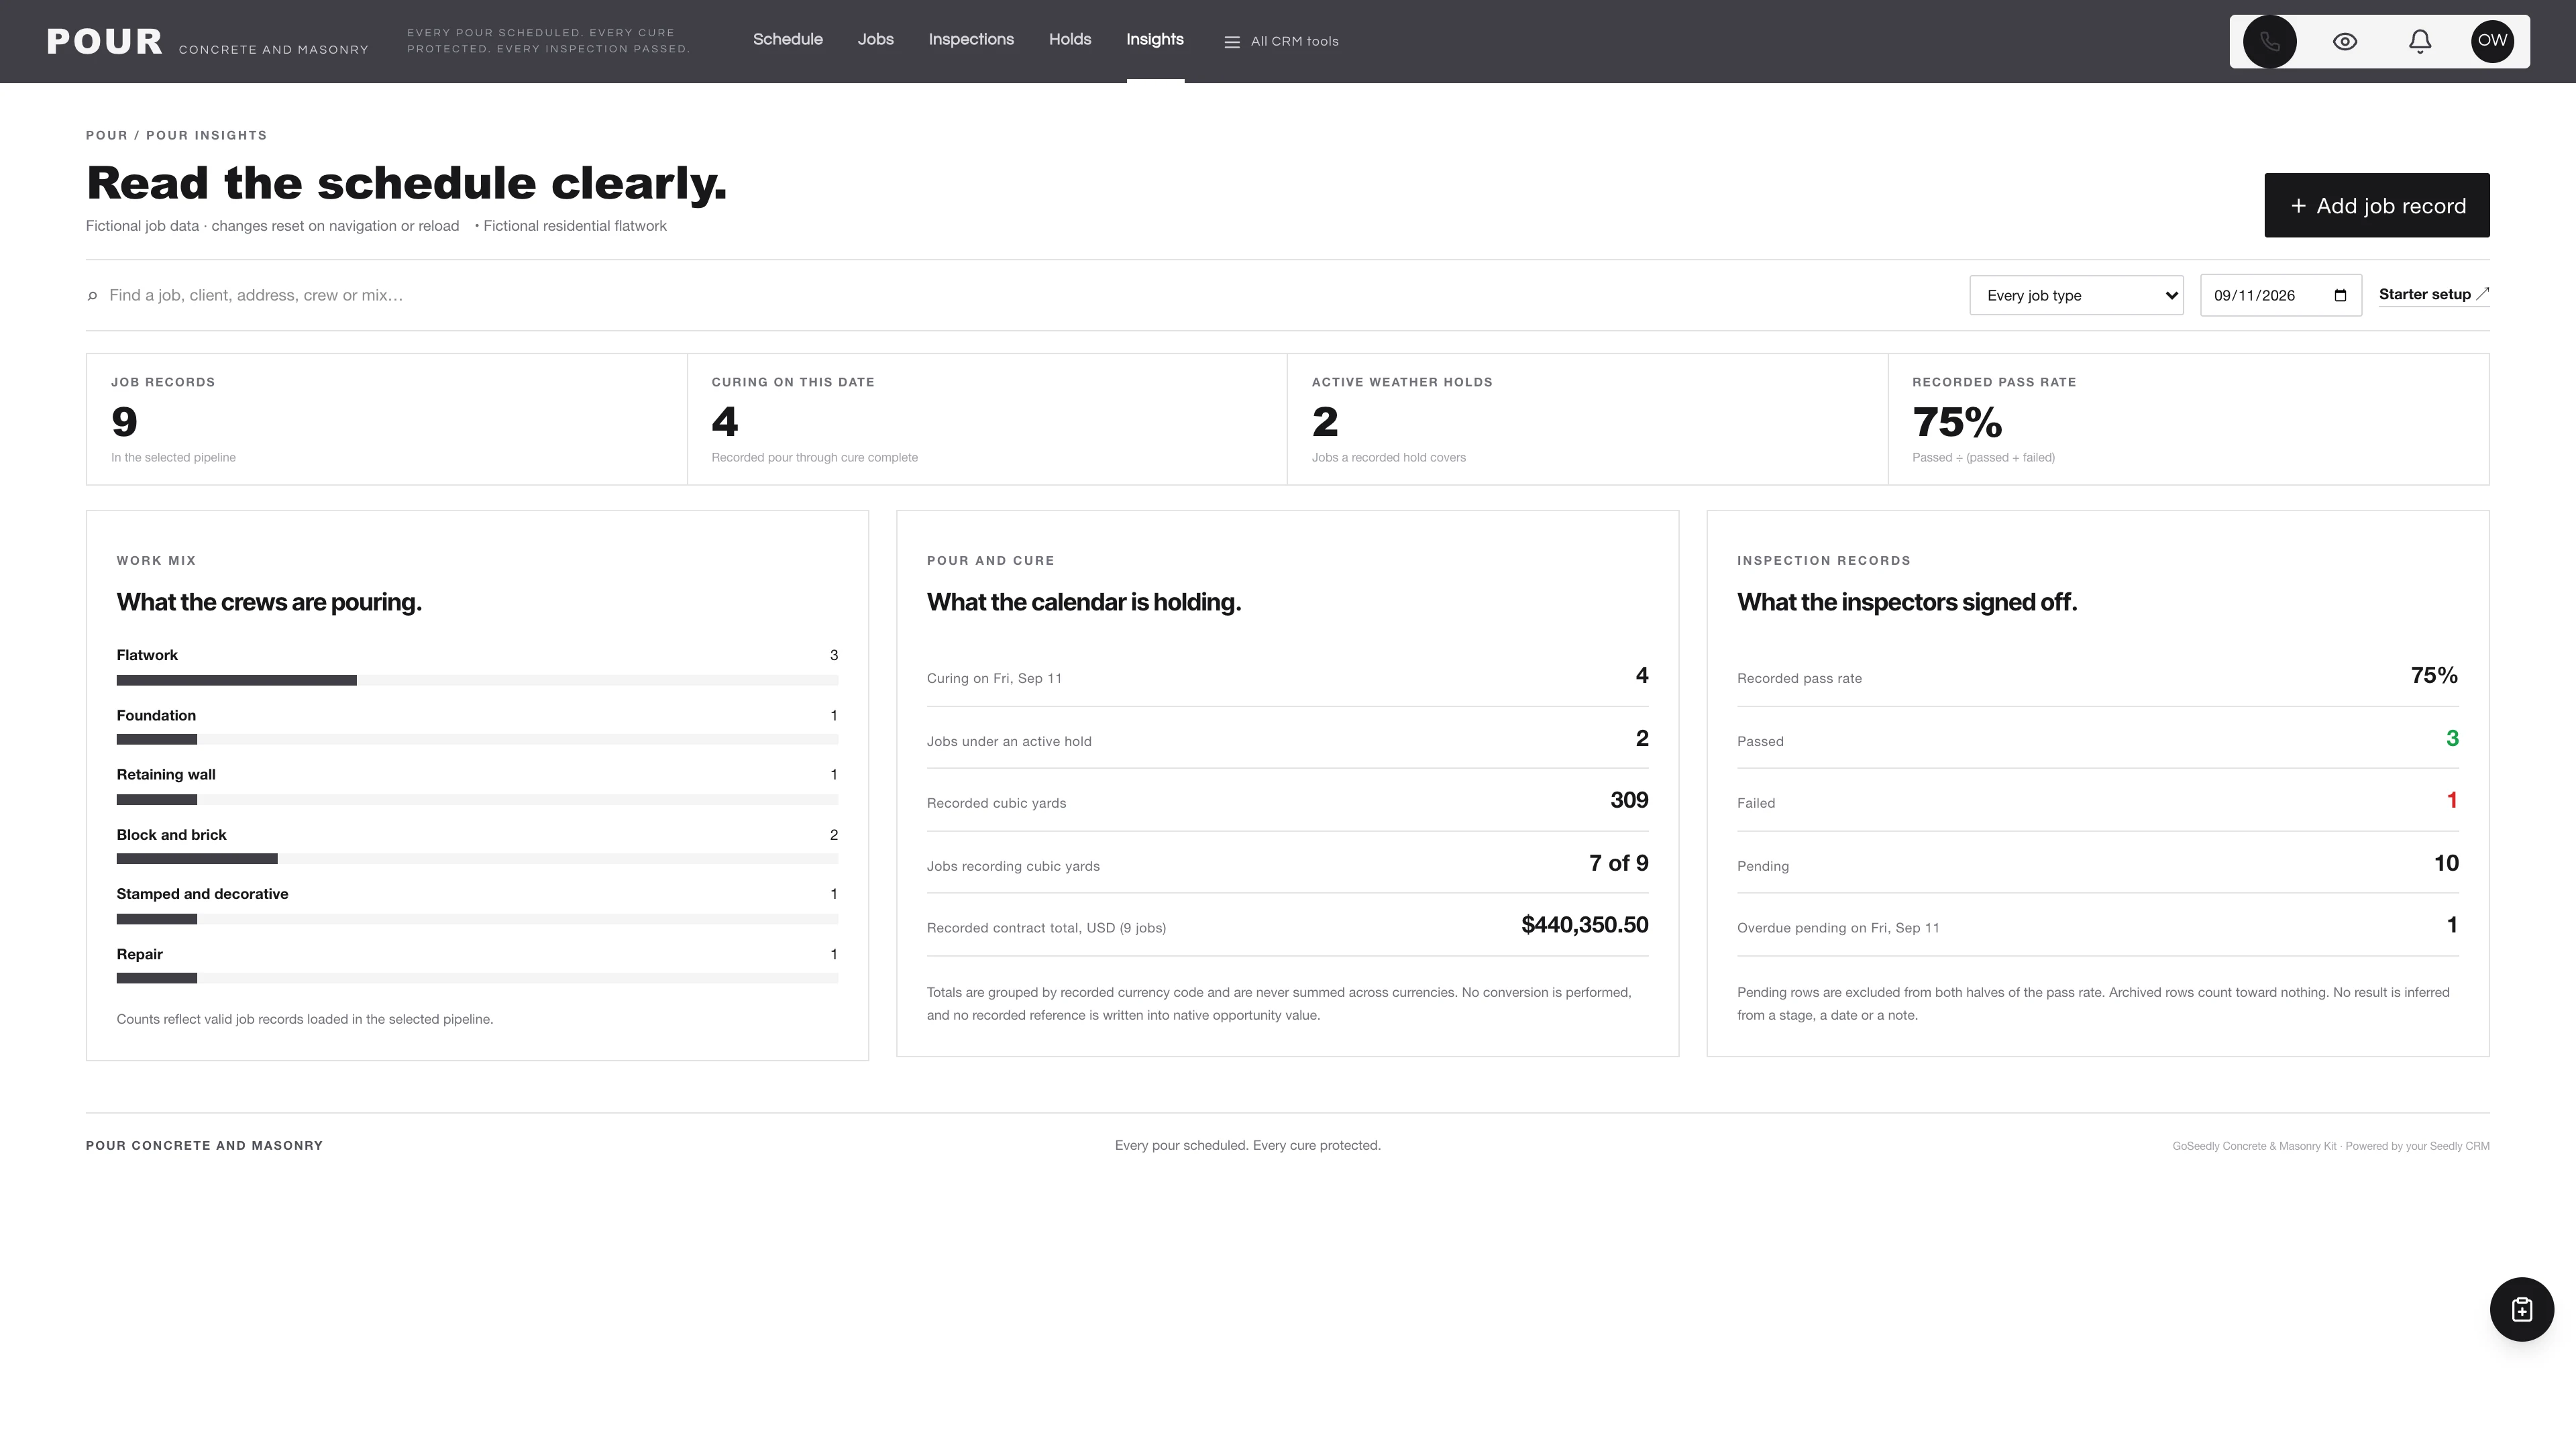Screen dimensions: 2576x1449
Task: Click the search magnifier icon
Action: [92, 296]
